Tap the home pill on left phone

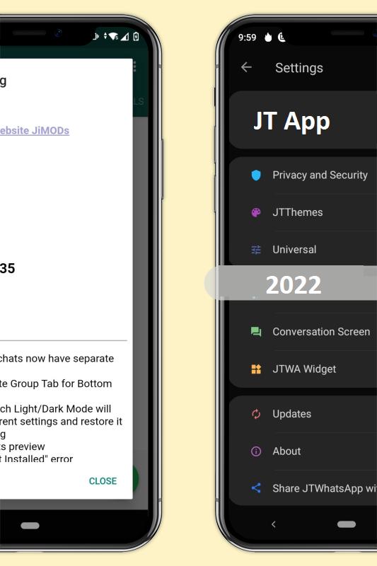pyautogui.click(x=30, y=526)
